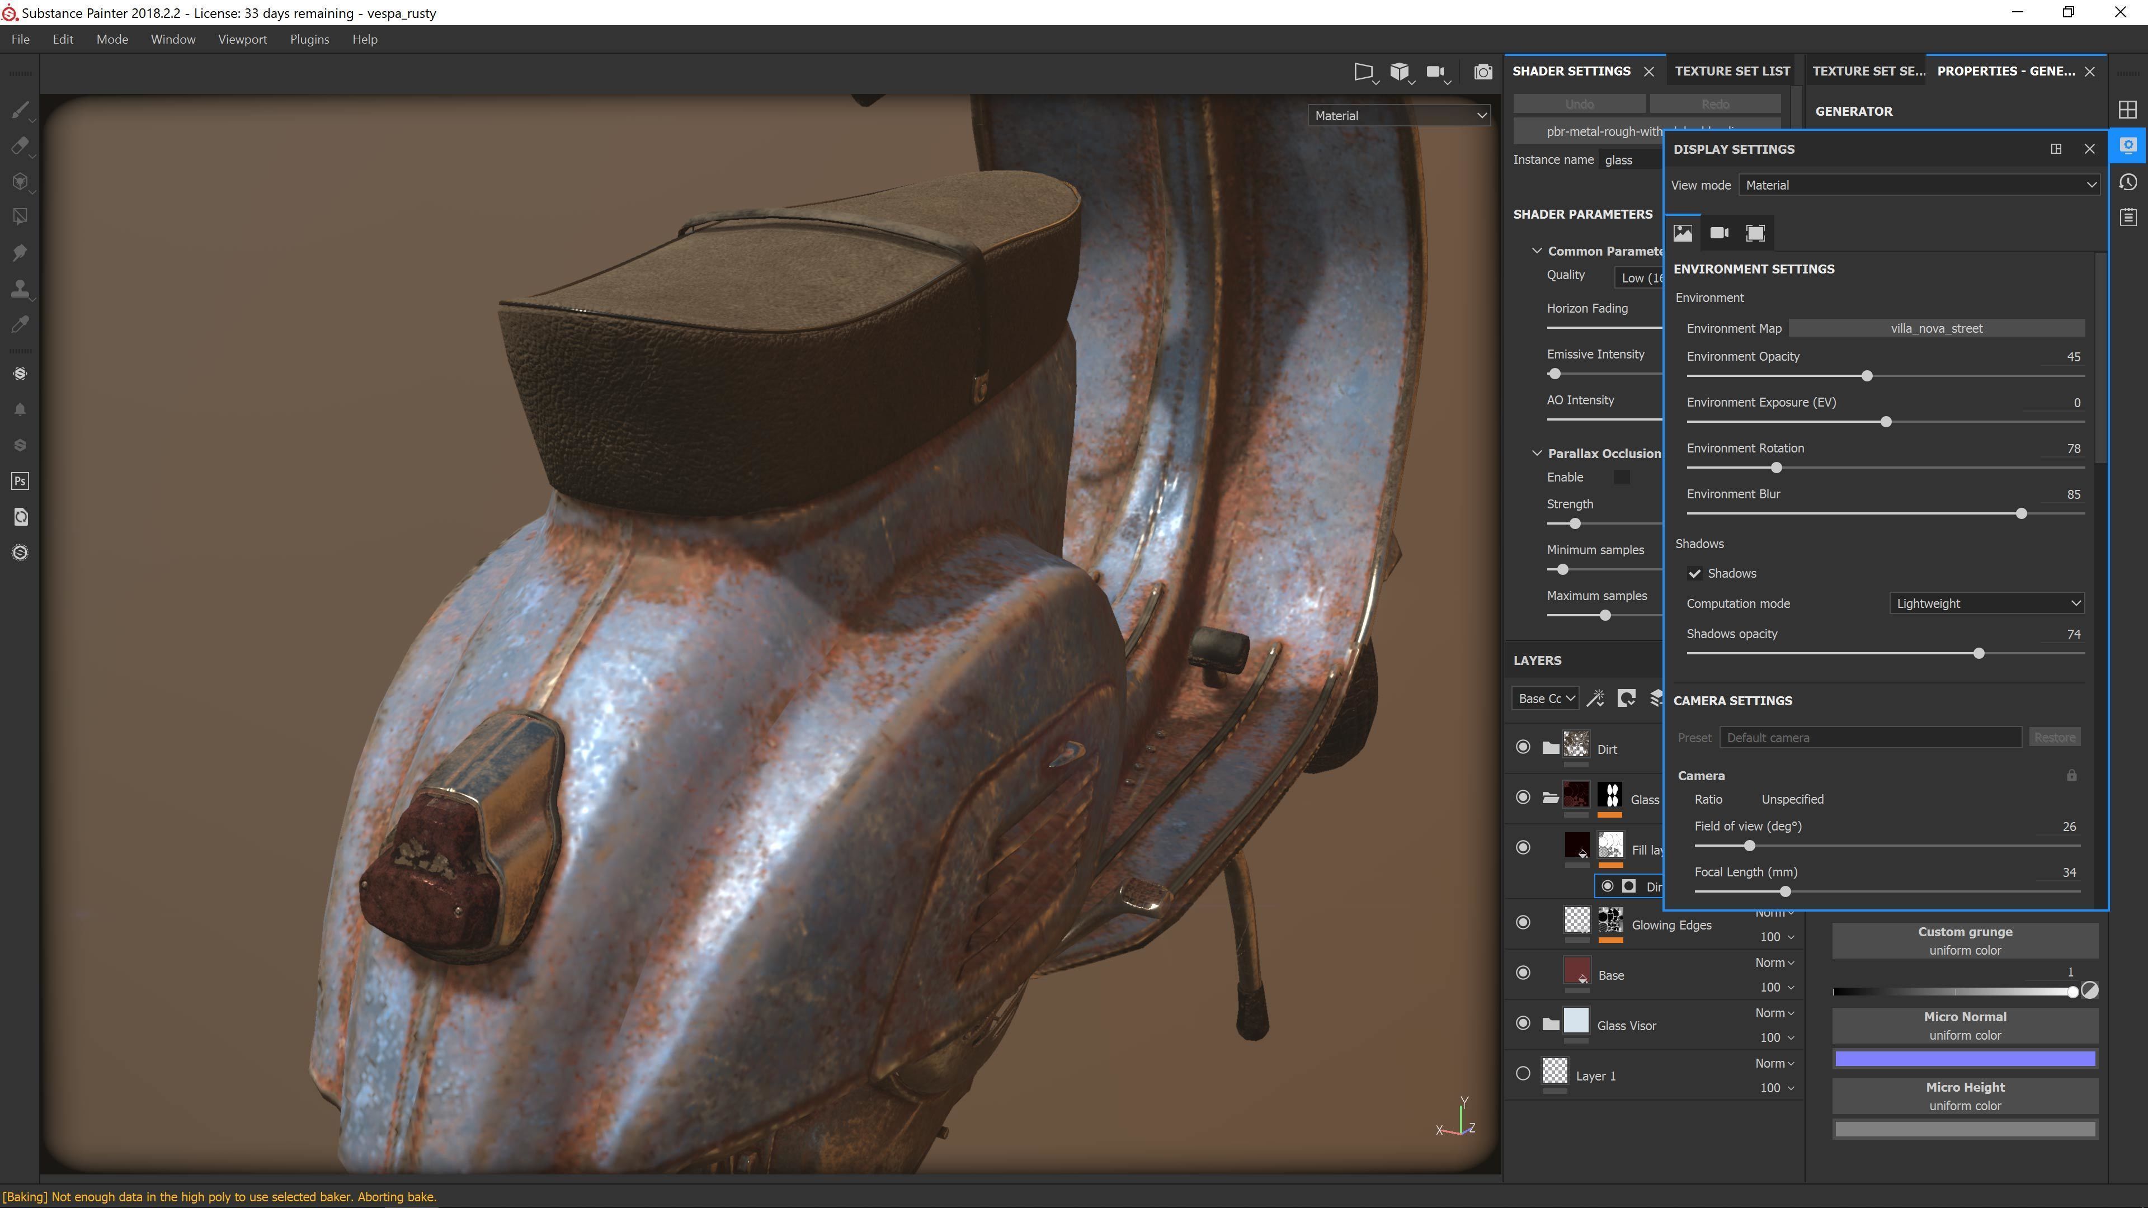Toggle visibility of the Glowing Edges layer

1523,923
